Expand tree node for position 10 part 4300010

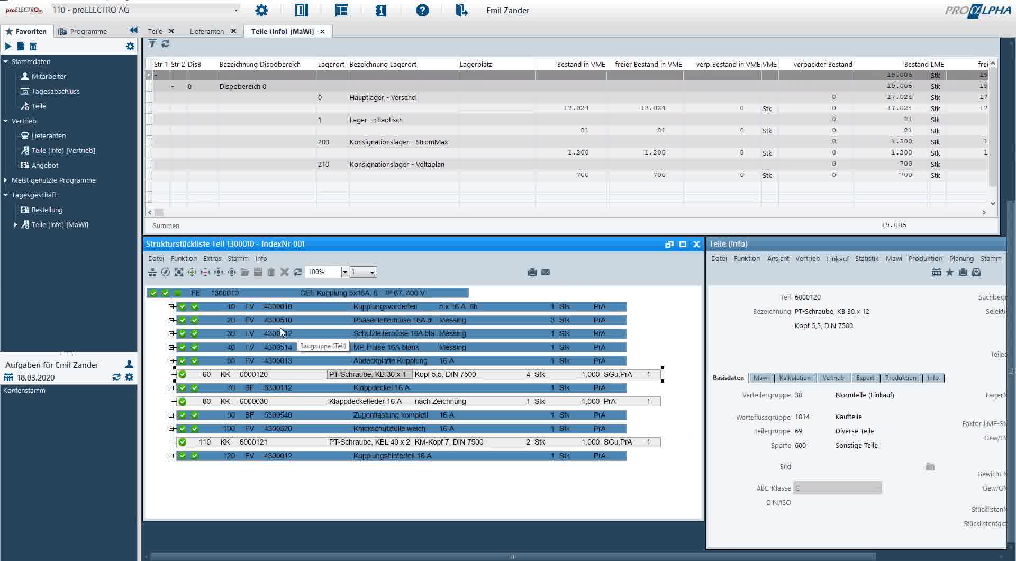click(x=171, y=306)
